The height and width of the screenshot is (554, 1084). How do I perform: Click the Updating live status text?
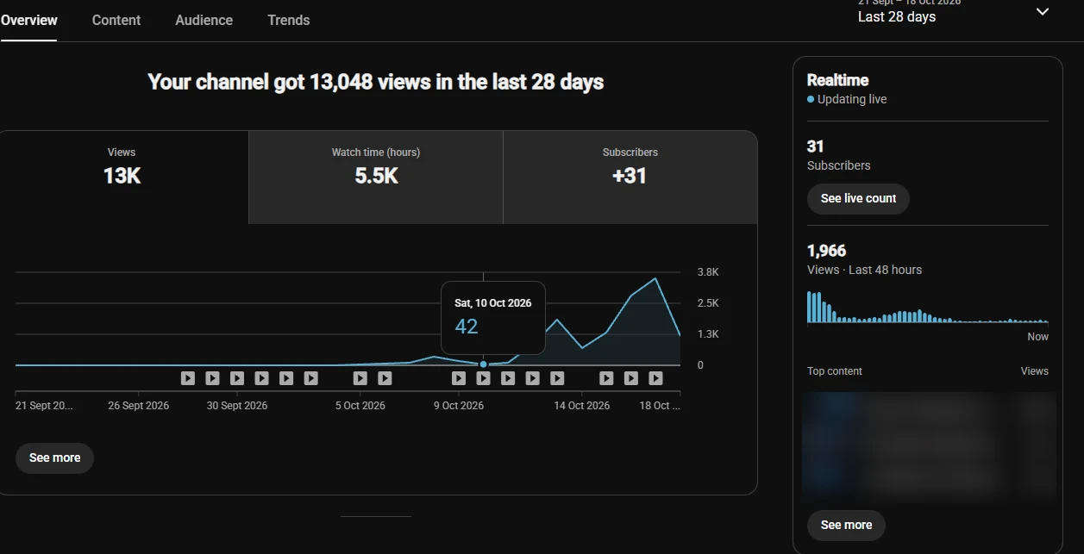tap(852, 99)
